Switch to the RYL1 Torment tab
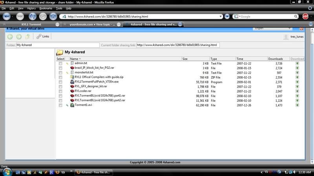 [x=31, y=24]
